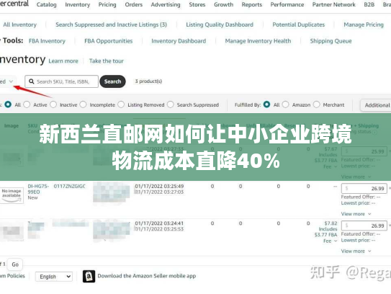Open FBA Opportunities
This screenshot has height=294, width=391.
[x=109, y=41]
